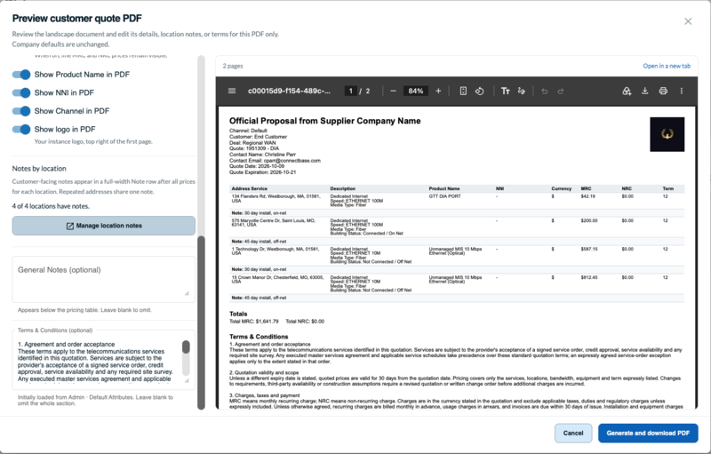
Task: Open PDF viewer more actions menu
Action: (x=681, y=92)
